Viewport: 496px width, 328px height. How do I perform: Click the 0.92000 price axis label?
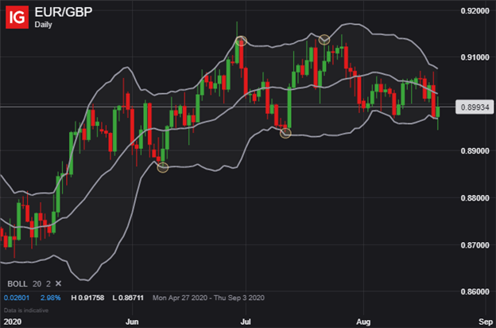pyautogui.click(x=475, y=11)
